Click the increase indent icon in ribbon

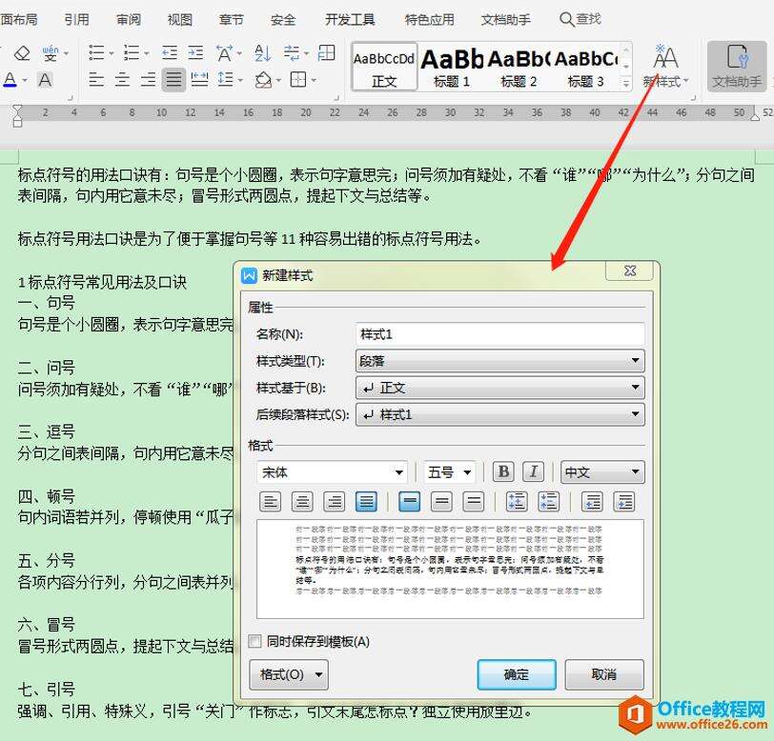pos(195,52)
